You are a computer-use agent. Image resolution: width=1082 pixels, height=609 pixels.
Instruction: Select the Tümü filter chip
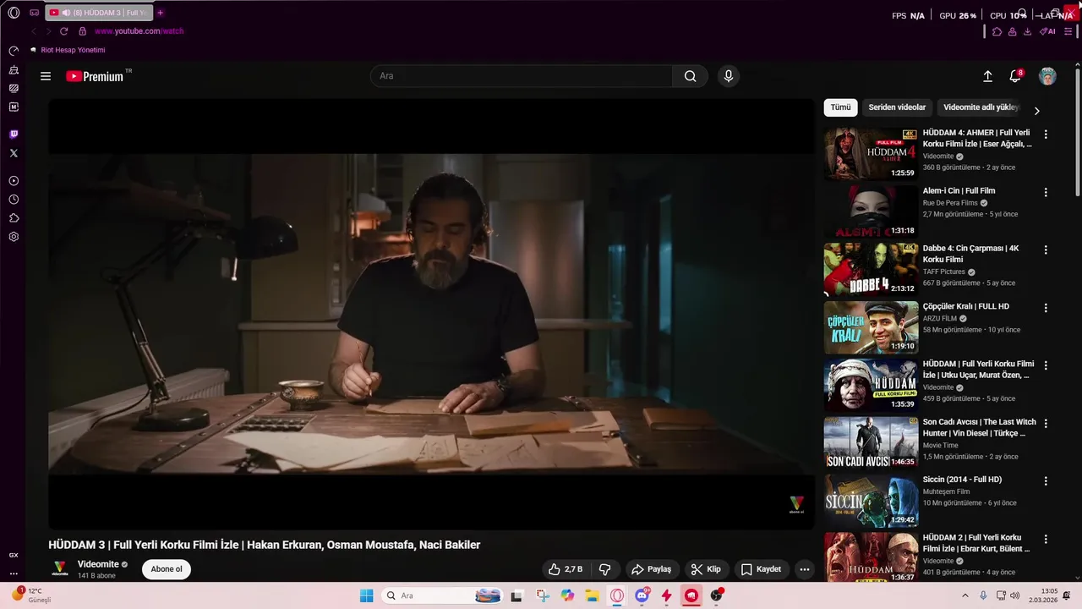(x=840, y=107)
